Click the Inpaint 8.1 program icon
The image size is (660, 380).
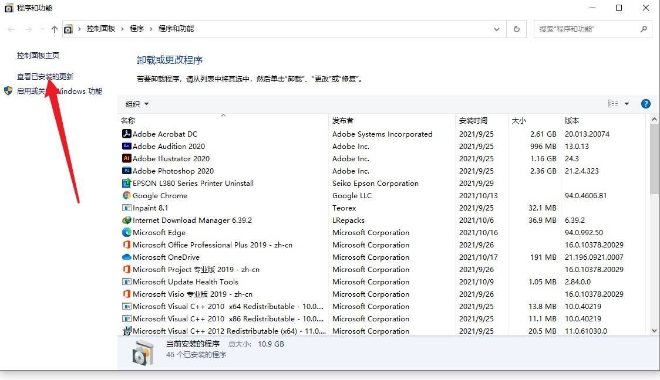(126, 208)
